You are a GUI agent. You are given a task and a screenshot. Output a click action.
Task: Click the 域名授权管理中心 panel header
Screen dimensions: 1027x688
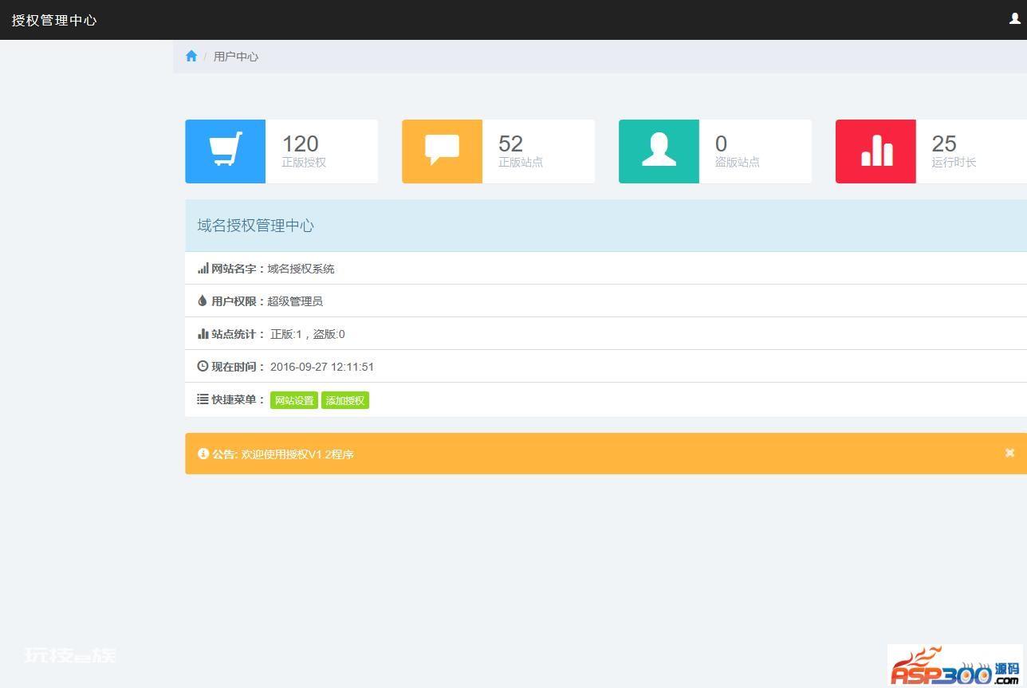(606, 226)
